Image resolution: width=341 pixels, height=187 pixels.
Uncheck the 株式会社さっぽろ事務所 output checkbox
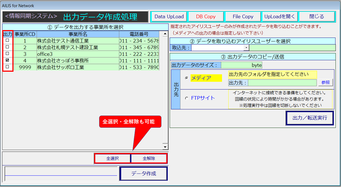(x=7, y=60)
